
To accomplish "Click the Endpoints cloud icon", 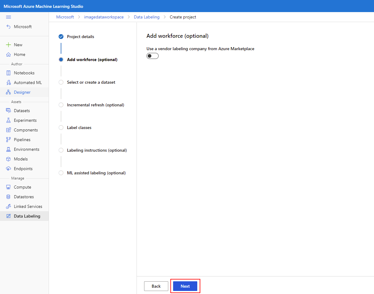I will (8, 169).
